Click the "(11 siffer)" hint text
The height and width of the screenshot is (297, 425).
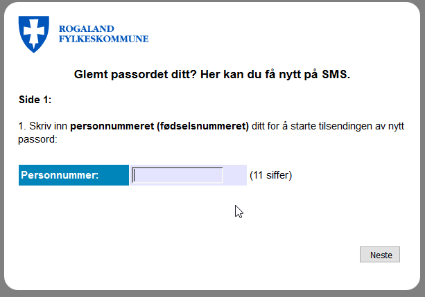tap(271, 175)
